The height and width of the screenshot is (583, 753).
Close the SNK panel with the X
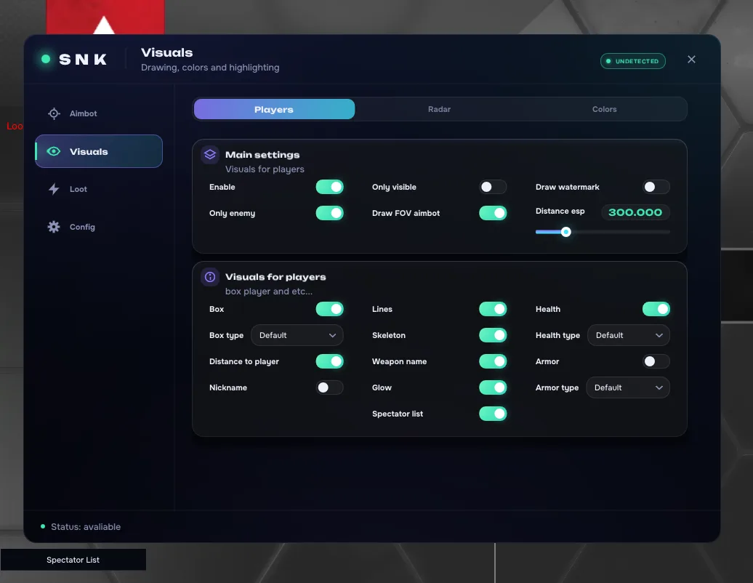[x=691, y=59]
